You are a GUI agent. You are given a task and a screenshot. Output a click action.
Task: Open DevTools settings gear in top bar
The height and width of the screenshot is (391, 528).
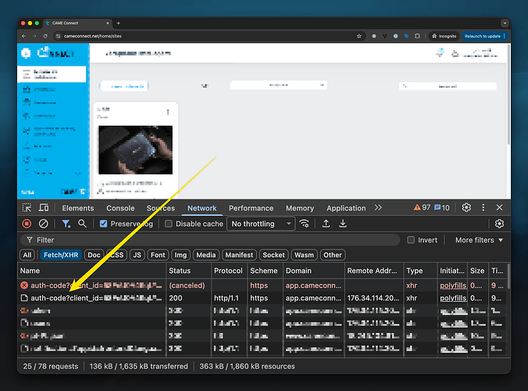click(x=466, y=208)
